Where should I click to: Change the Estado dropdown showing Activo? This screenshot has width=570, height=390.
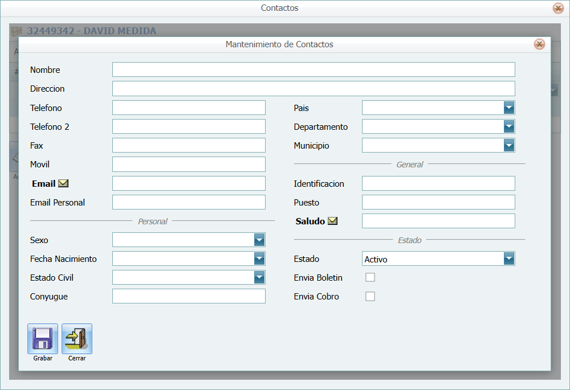pos(509,259)
